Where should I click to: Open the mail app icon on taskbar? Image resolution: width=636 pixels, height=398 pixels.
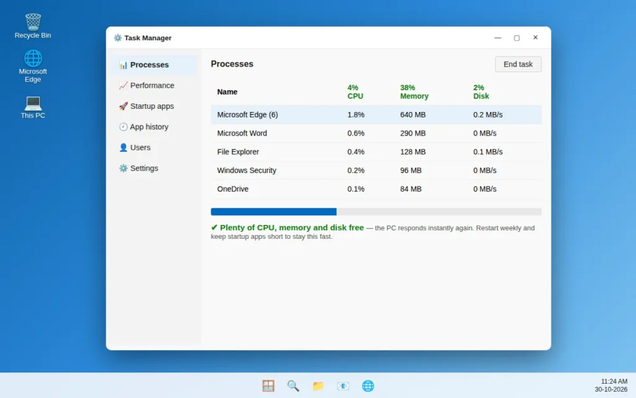tap(343, 386)
